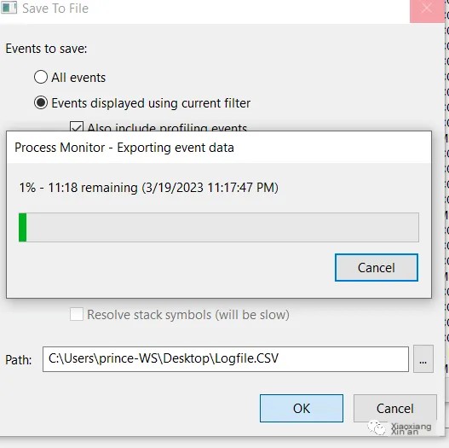Click inside the Logfile.CSV path field
This screenshot has height=448, width=449.
pos(226,359)
